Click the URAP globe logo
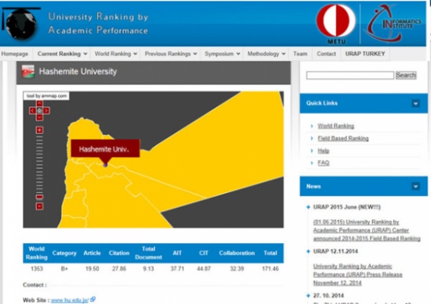The width and height of the screenshot is (431, 304). click(x=21, y=24)
